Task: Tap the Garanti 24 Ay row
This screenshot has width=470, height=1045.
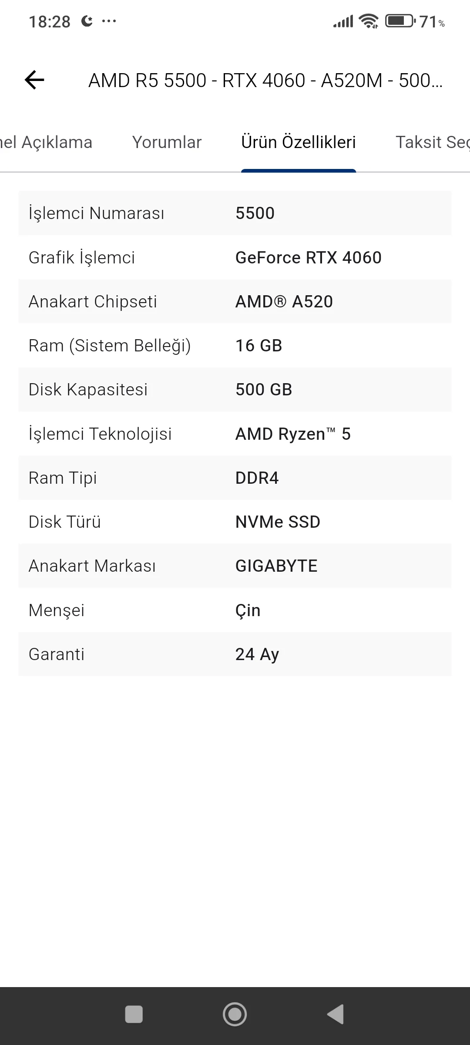Action: click(235, 654)
